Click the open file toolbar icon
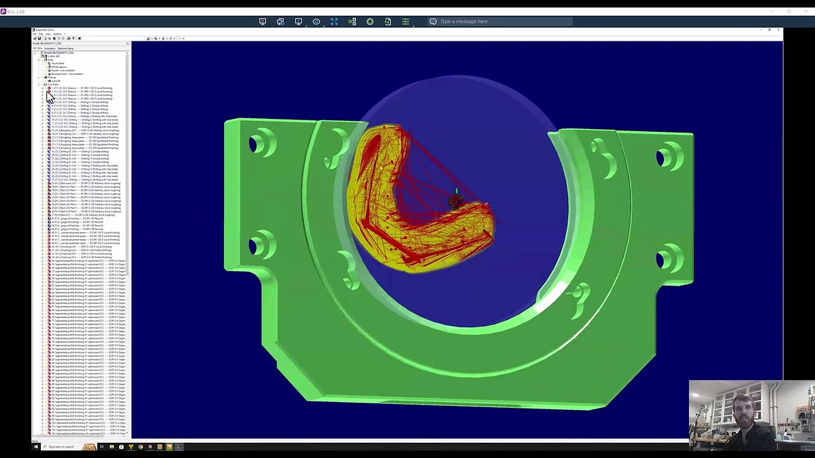Viewport: 815px width, 458px height. [35, 38]
